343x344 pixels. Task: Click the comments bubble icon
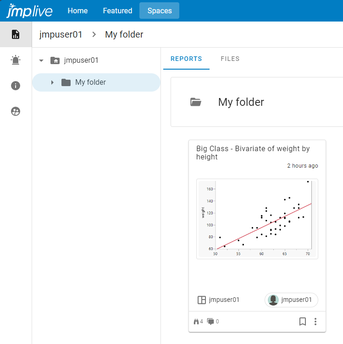point(210,322)
